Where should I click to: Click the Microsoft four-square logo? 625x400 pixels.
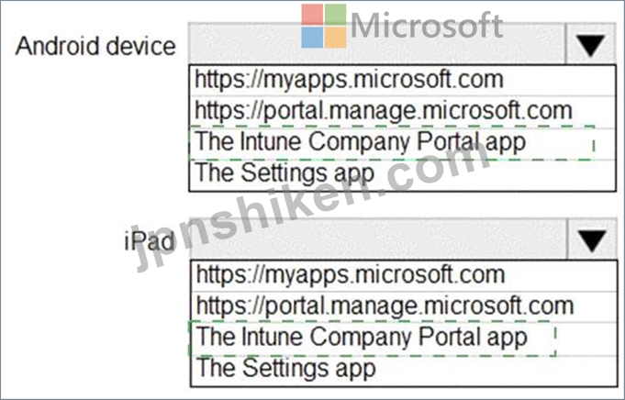point(324,26)
